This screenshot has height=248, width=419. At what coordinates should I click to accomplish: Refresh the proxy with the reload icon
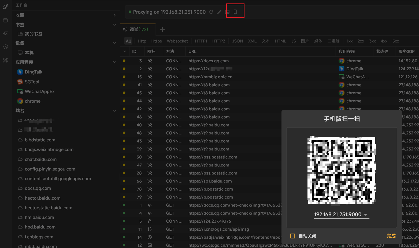[211, 12]
